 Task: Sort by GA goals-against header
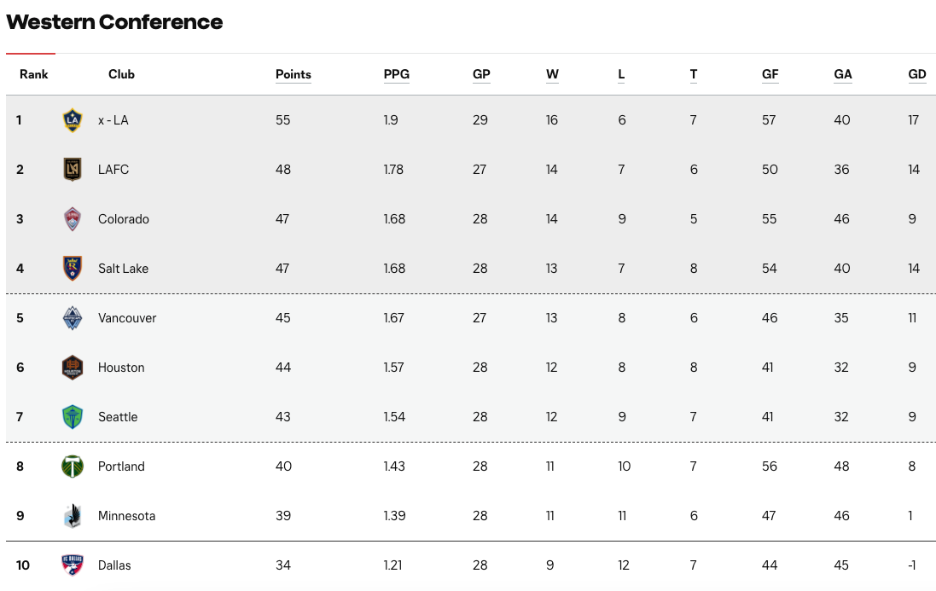point(843,74)
